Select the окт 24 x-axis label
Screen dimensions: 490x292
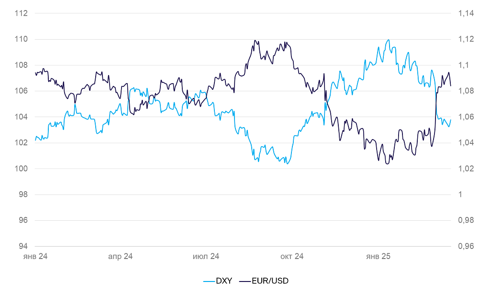(292, 257)
